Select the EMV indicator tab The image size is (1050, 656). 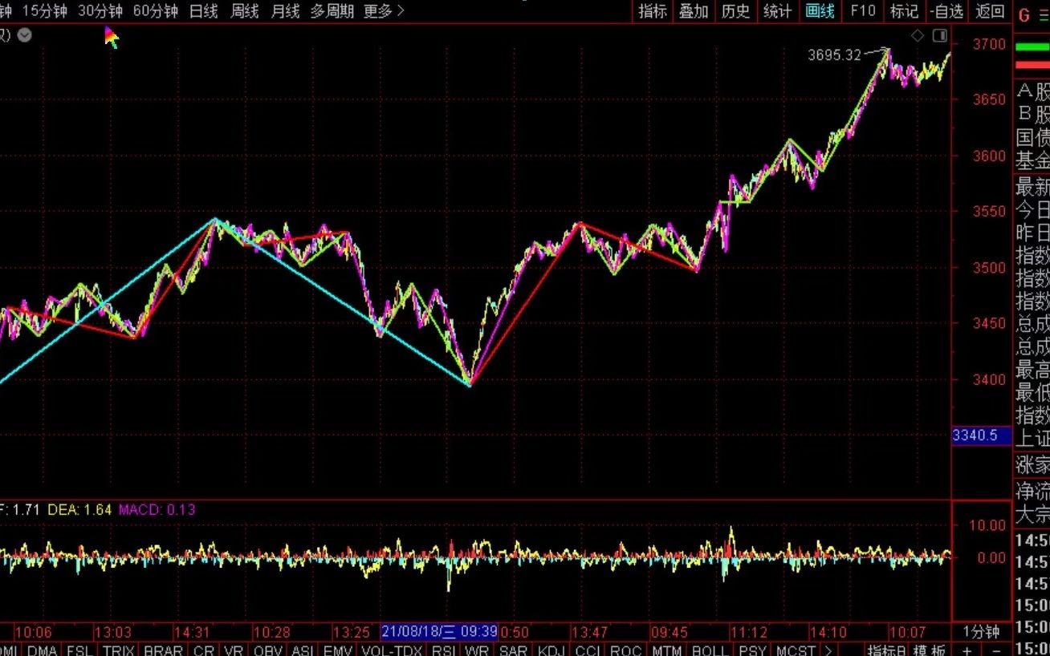[339, 650]
